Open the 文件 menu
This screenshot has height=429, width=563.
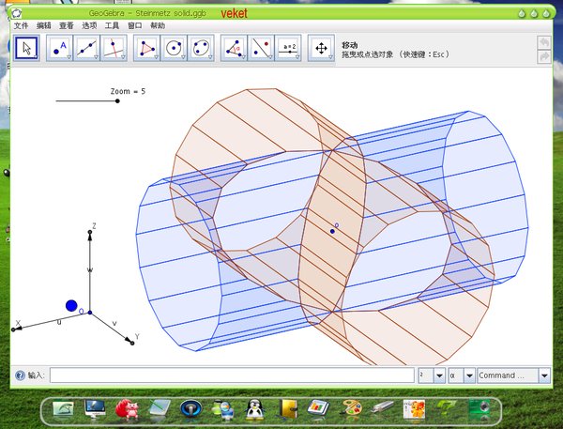[x=21, y=25]
